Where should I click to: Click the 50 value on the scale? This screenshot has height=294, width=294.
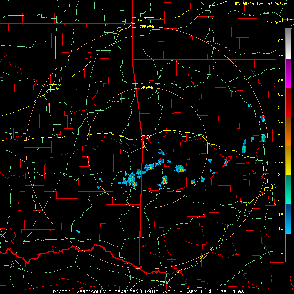point(281,121)
